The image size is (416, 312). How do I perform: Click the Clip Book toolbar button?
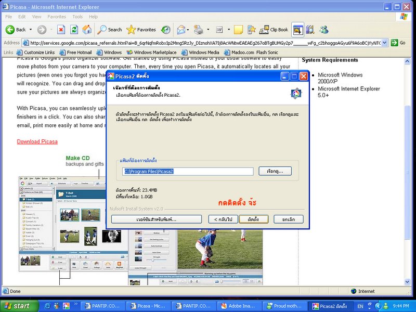[x=274, y=30]
